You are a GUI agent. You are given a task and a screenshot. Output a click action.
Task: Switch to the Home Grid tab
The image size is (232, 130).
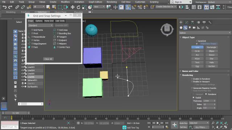(49, 21)
